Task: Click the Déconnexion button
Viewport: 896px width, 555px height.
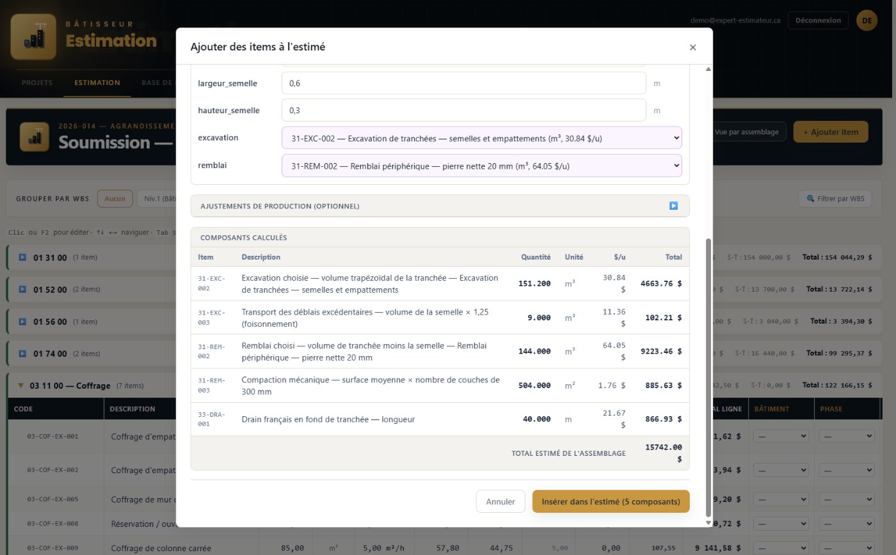Action: (818, 20)
